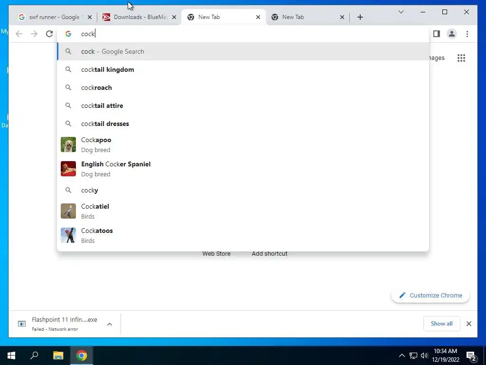Close the swf runner tab
Image resolution: width=486 pixels, height=365 pixels.
(90, 17)
